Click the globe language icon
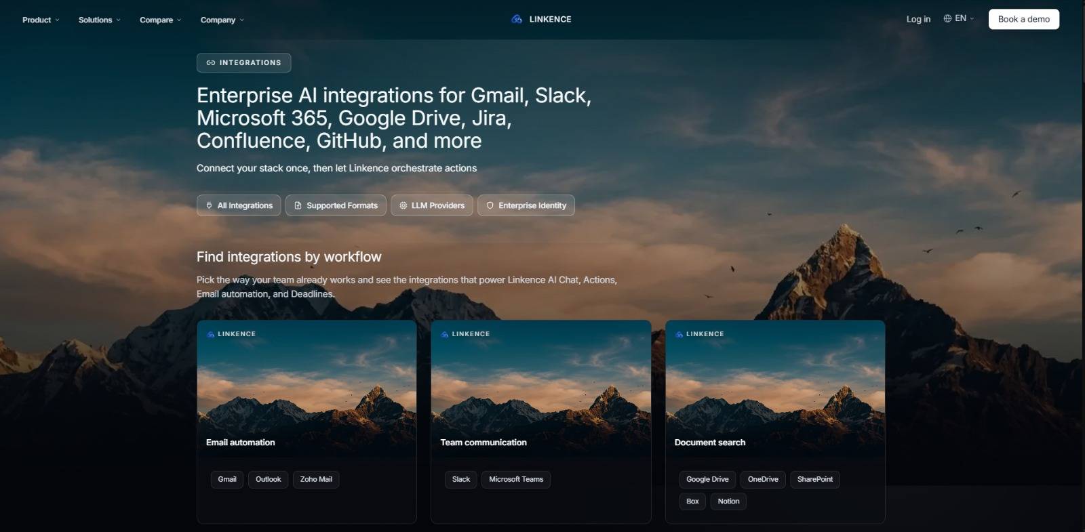This screenshot has height=532, width=1085. (x=947, y=18)
